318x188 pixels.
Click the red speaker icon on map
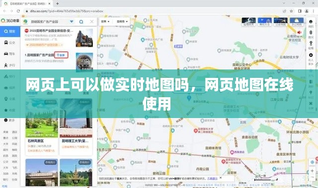coord(299,32)
